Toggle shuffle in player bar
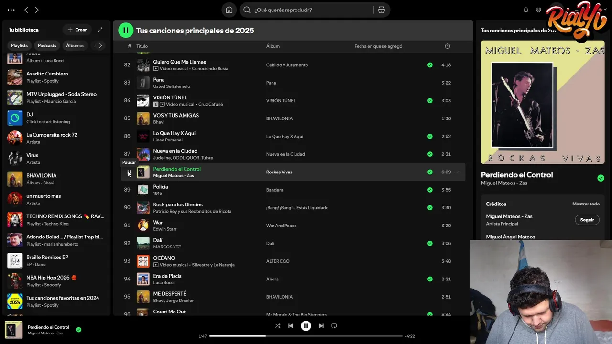 (278, 326)
